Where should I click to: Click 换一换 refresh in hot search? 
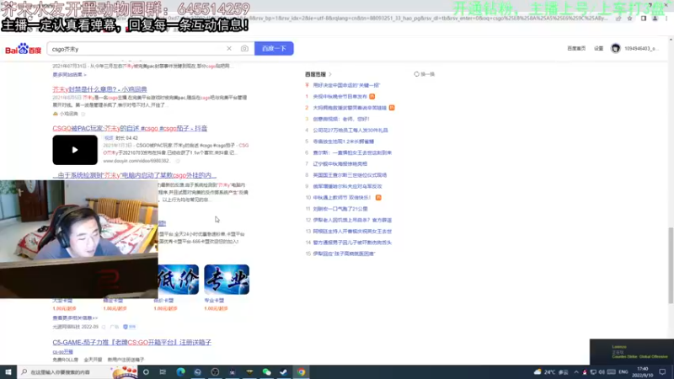tap(425, 74)
